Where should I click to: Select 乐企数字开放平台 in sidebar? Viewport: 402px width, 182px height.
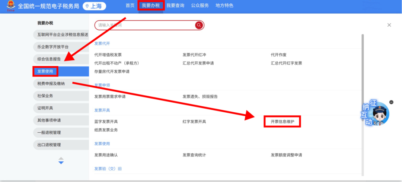coord(61,47)
